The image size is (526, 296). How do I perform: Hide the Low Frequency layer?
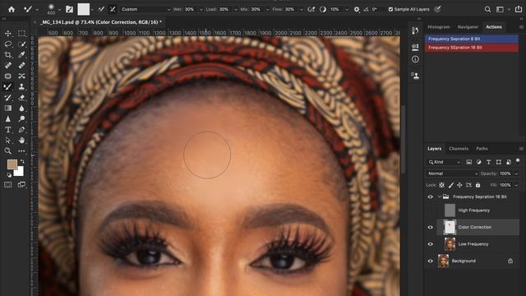coord(431,244)
